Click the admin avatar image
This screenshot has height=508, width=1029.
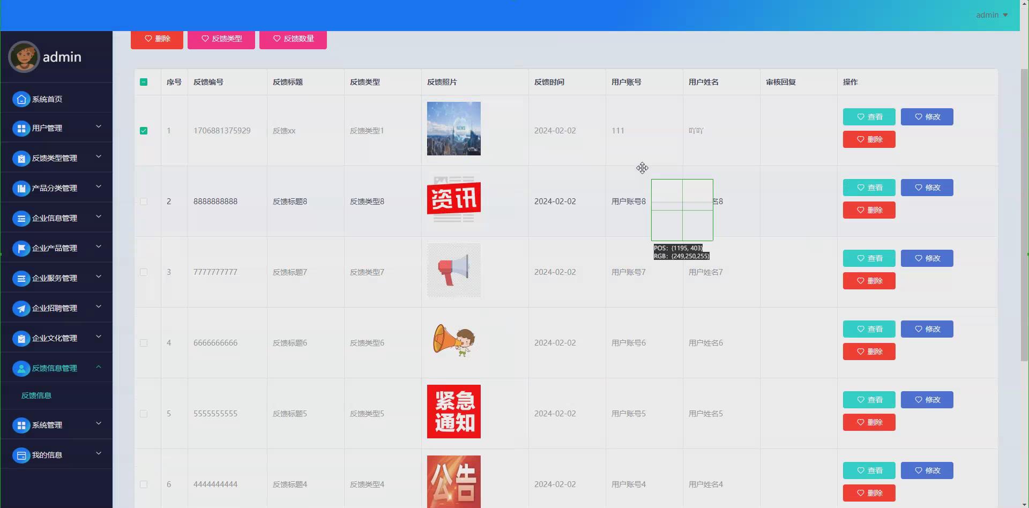click(x=24, y=56)
